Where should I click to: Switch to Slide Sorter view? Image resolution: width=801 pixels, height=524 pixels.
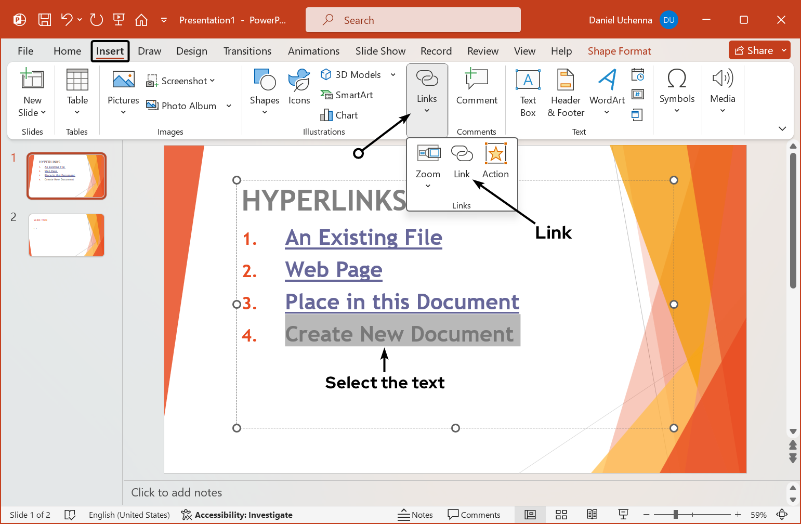point(561,514)
